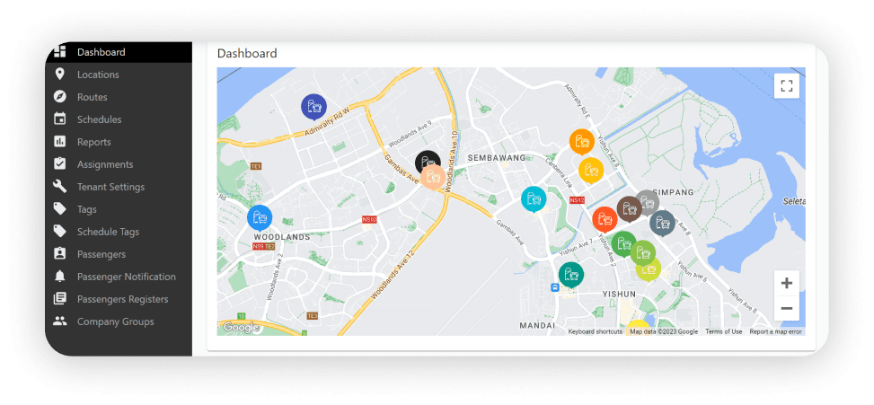Click the red-orange bus marker near Yishun Ave 7
874x405 pixels.
tap(605, 219)
